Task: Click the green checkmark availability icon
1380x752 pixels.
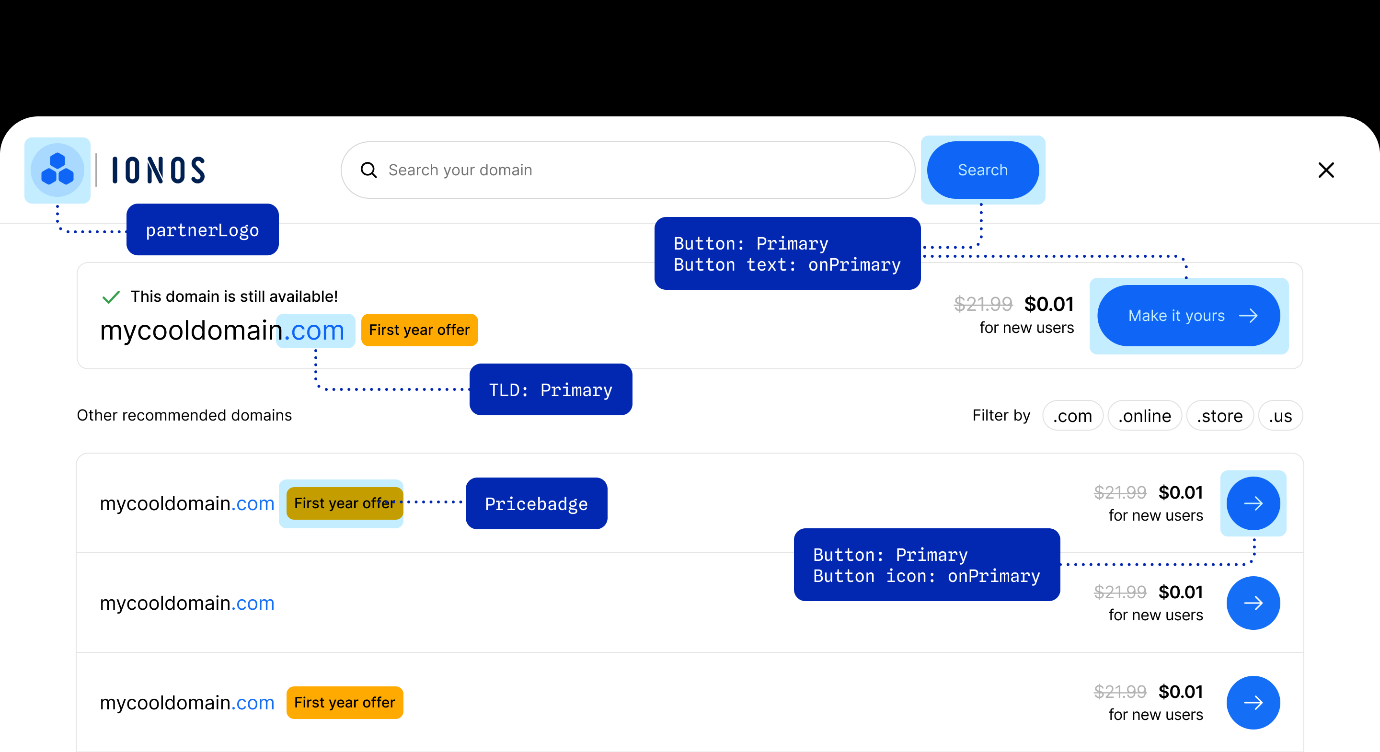Action: [110, 297]
